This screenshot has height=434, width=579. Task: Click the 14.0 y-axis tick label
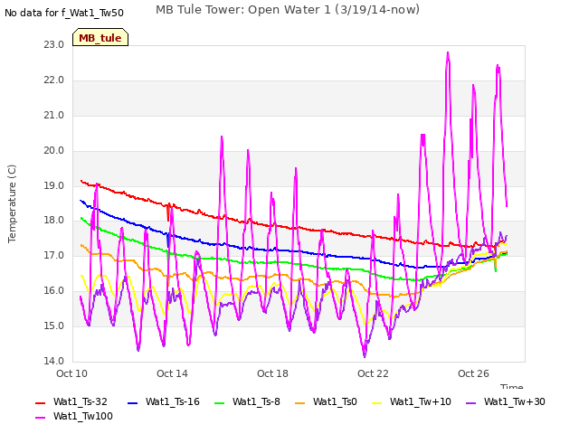(54, 361)
